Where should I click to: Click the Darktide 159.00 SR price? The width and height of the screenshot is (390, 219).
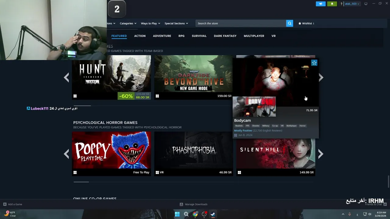pyautogui.click(x=224, y=96)
